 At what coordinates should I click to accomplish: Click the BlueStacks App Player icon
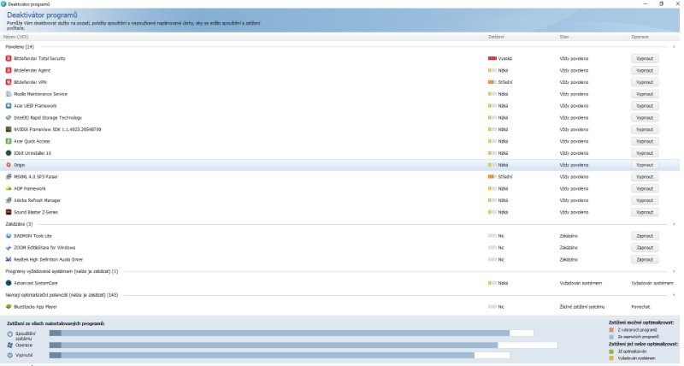click(x=9, y=307)
